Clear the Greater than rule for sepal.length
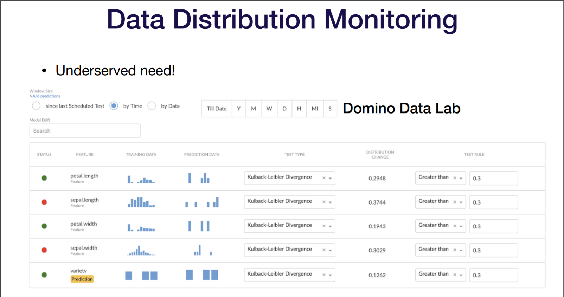This screenshot has width=564, height=297. pyautogui.click(x=455, y=202)
